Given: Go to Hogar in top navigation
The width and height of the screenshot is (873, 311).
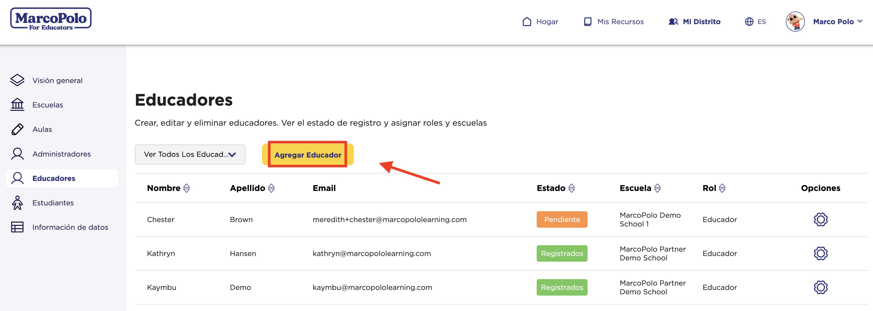Looking at the screenshot, I should pyautogui.click(x=540, y=22).
